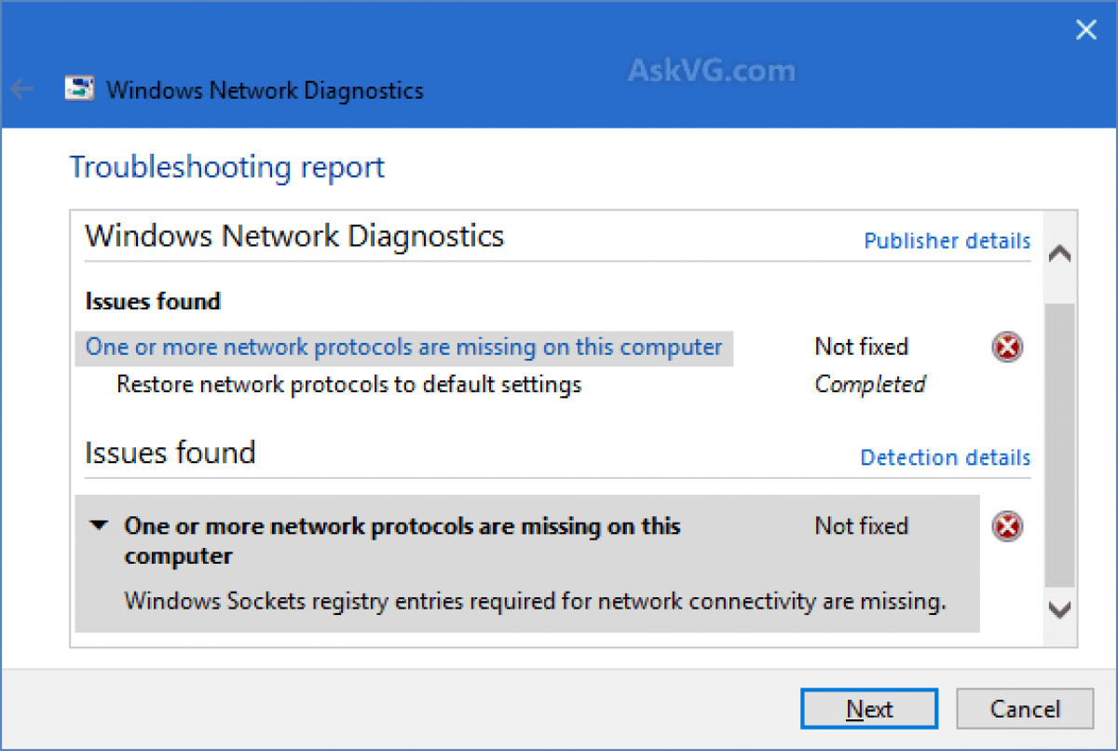This screenshot has width=1118, height=751.
Task: Select the Restore network protocols to default settings row
Action: click(348, 385)
